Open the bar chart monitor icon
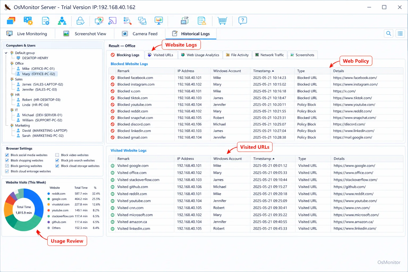This screenshot has height=272, width=408. point(159,21)
